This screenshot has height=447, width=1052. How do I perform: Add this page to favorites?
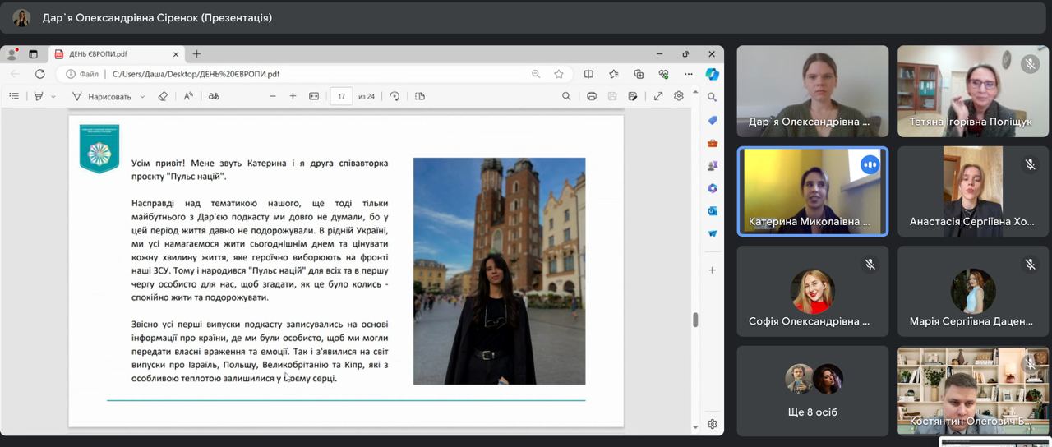(x=559, y=74)
